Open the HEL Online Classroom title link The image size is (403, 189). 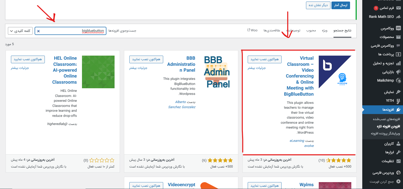pyautogui.click(x=65, y=70)
